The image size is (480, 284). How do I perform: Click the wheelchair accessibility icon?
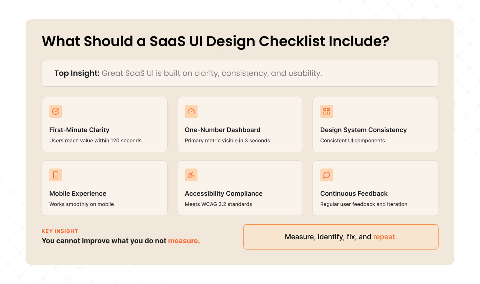tap(191, 175)
